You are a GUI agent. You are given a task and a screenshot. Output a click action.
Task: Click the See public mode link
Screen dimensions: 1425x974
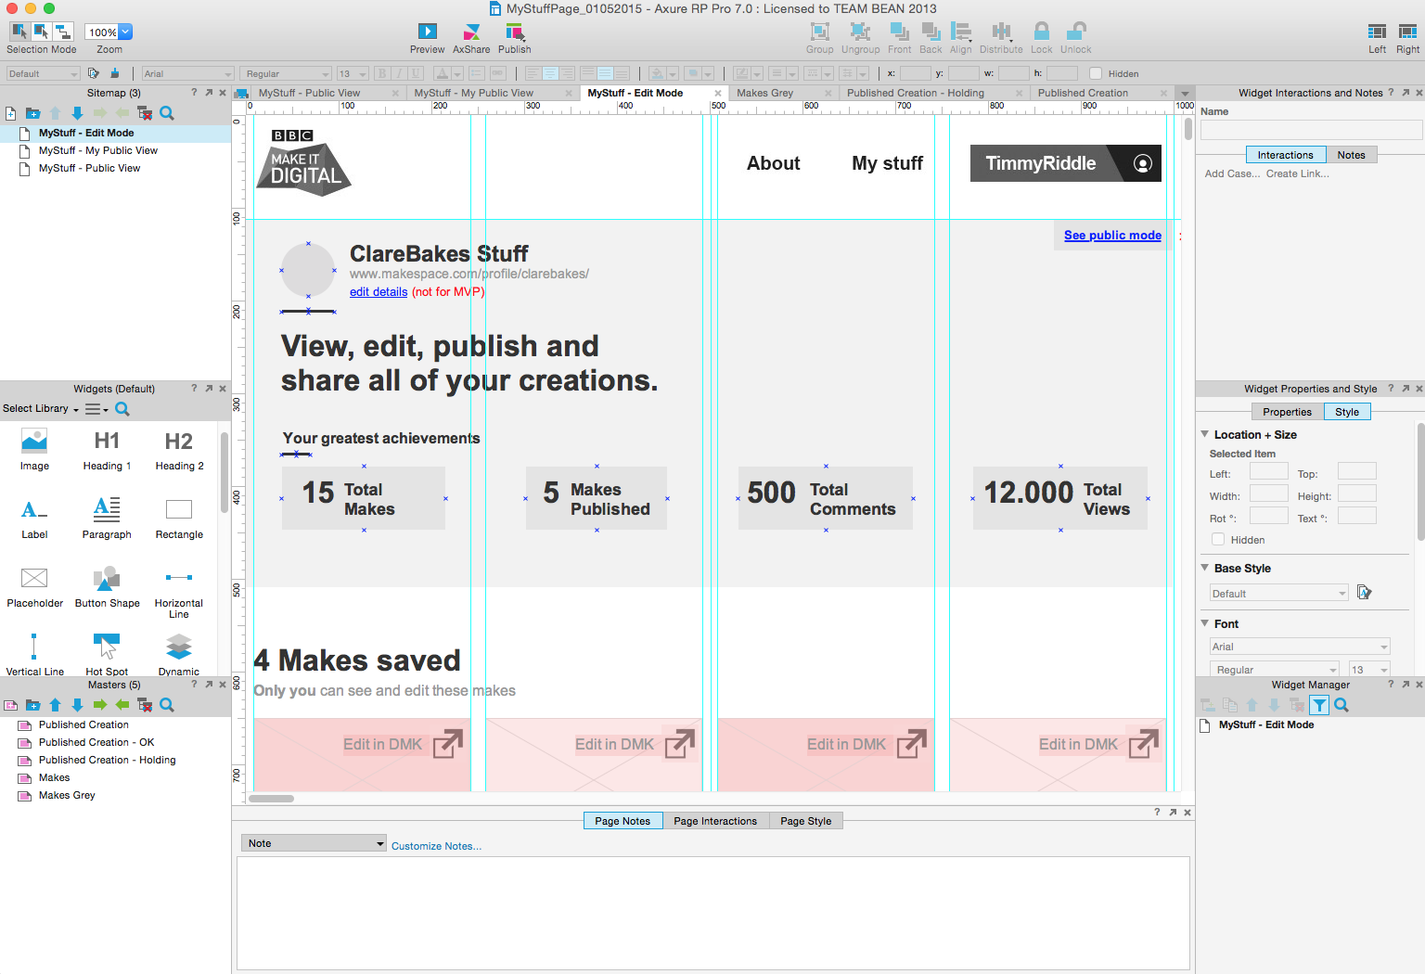click(x=1112, y=236)
